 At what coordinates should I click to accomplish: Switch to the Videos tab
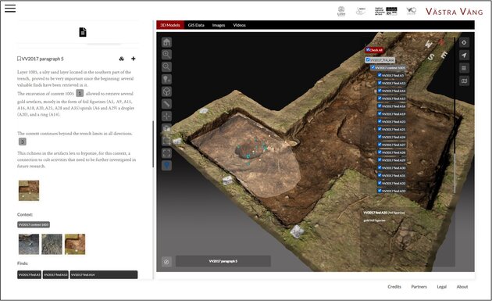pyautogui.click(x=239, y=25)
